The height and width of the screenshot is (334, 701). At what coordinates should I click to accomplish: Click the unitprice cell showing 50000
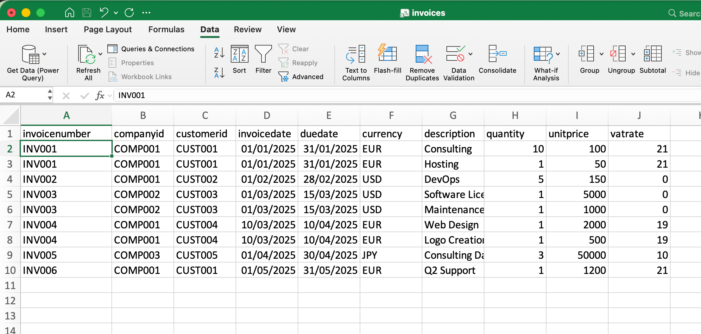[577, 255]
